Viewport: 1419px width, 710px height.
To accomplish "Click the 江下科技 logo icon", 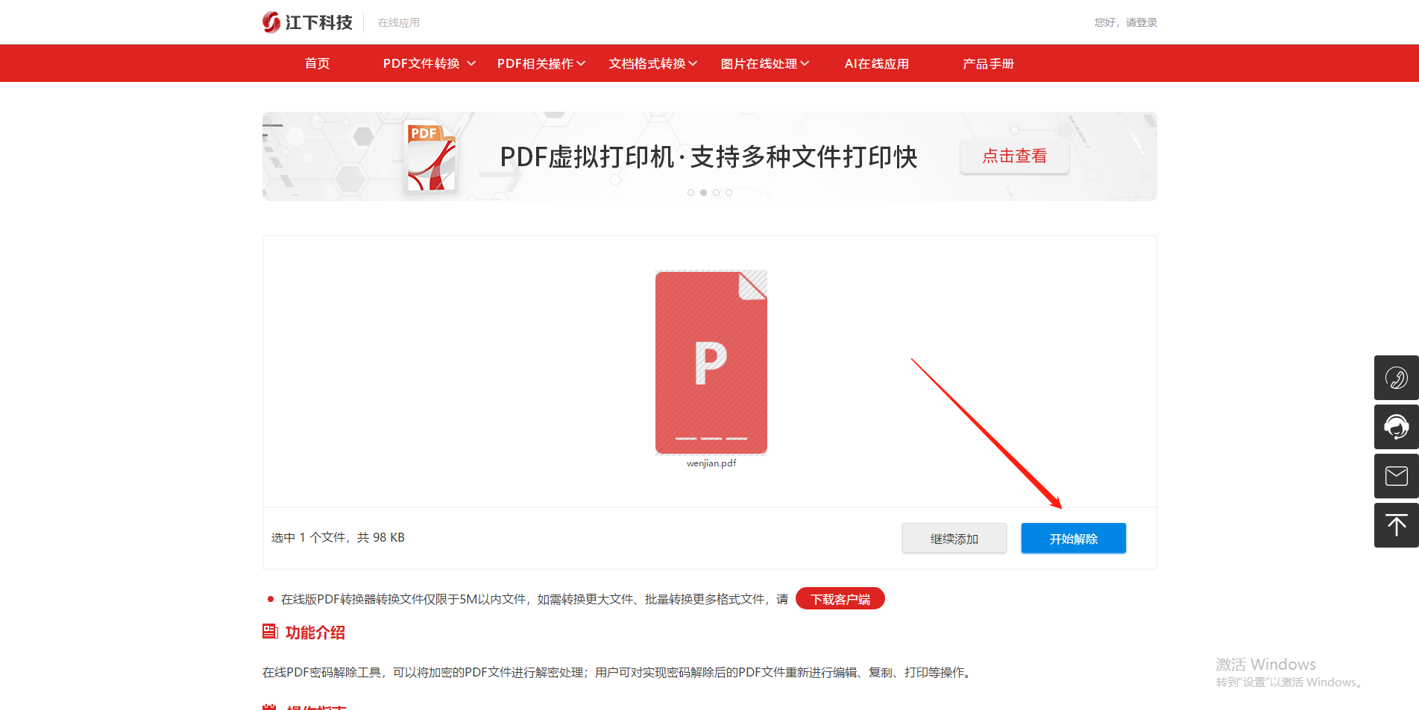I will (271, 22).
